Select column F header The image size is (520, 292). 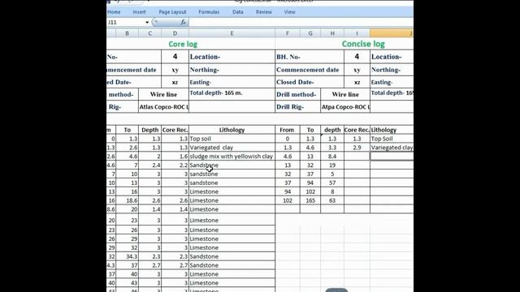tap(288, 33)
